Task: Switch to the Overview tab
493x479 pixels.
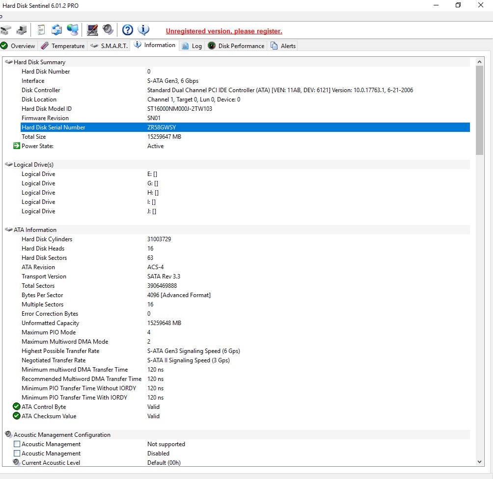Action: click(18, 46)
